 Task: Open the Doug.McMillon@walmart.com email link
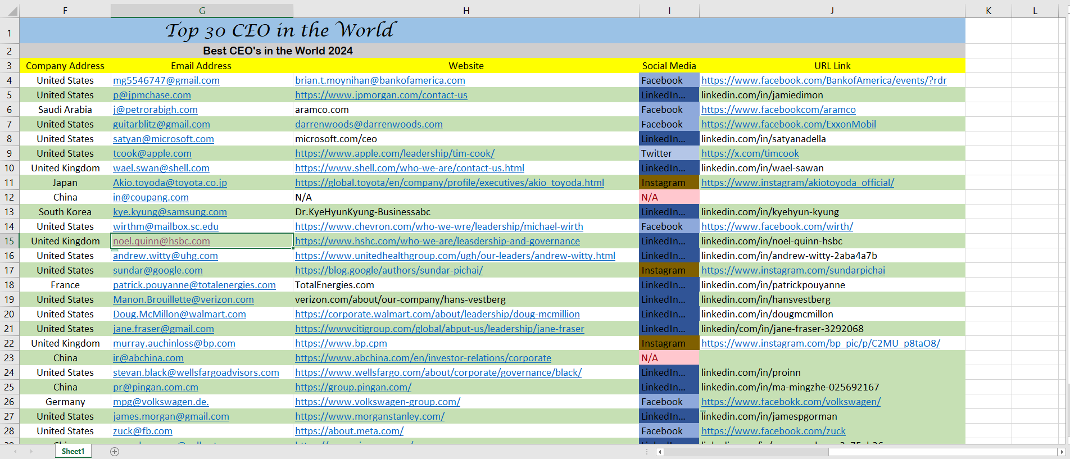179,314
